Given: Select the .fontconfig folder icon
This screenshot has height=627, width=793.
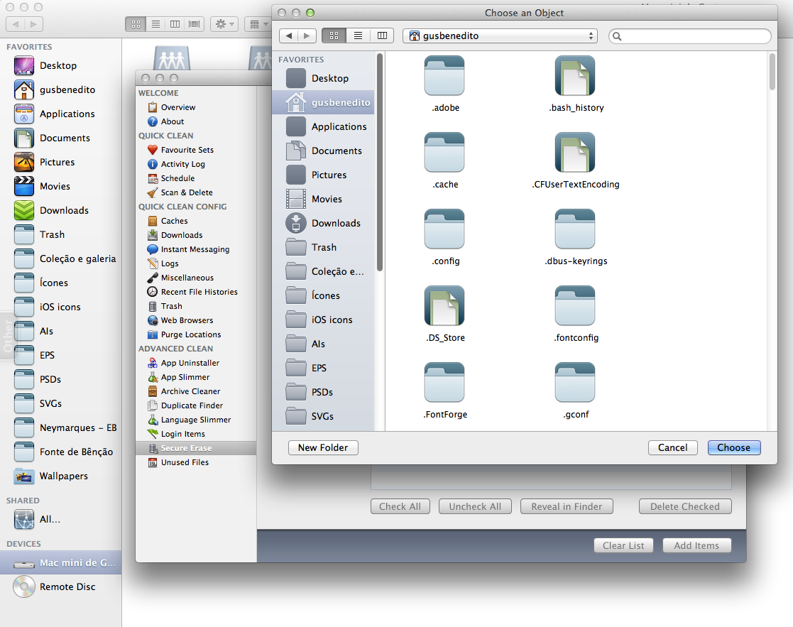Looking at the screenshot, I should coord(574,306).
